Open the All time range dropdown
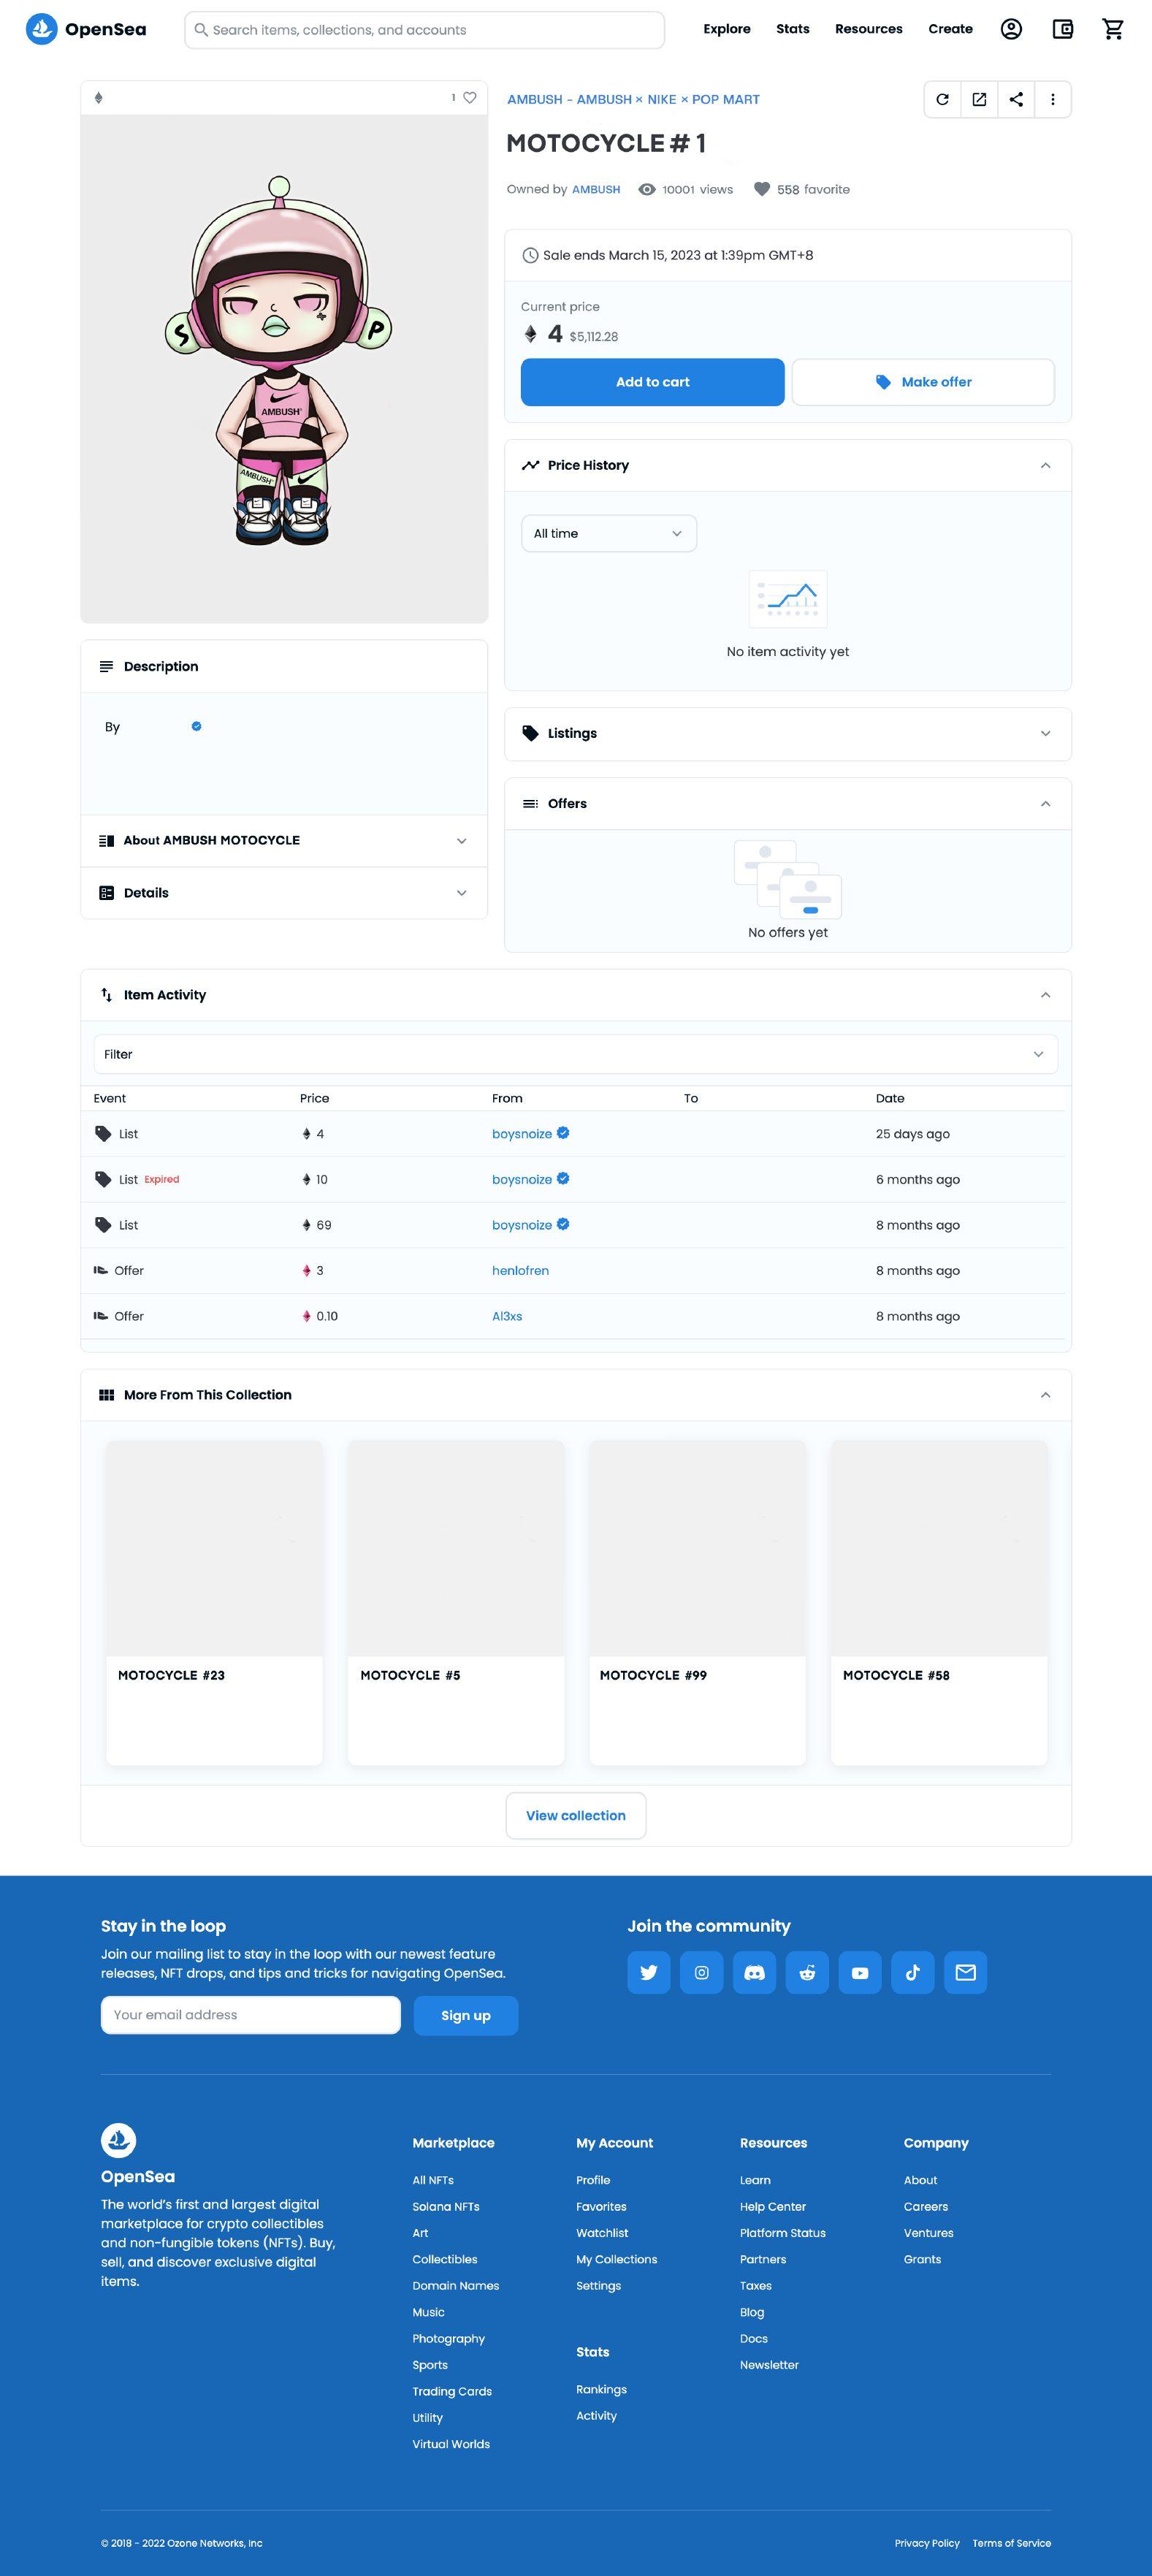Image resolution: width=1152 pixels, height=2576 pixels. [x=609, y=533]
